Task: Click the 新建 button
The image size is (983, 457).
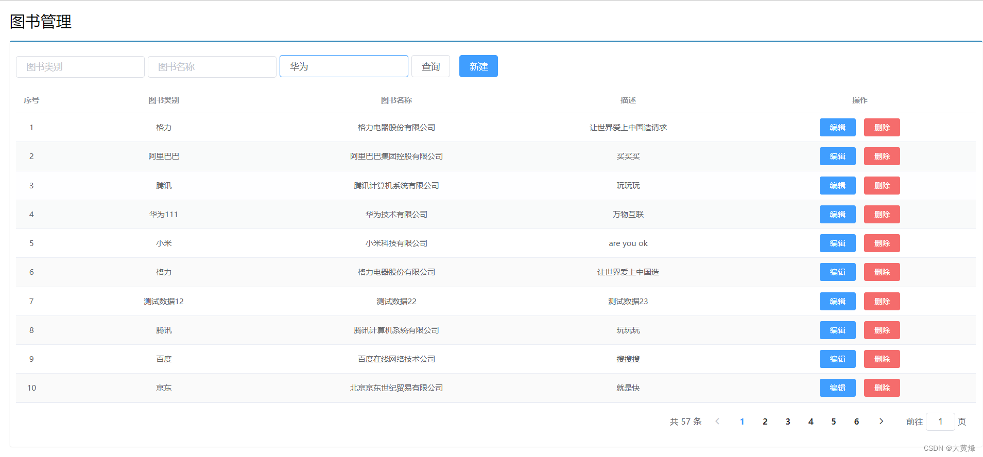Action: (478, 66)
